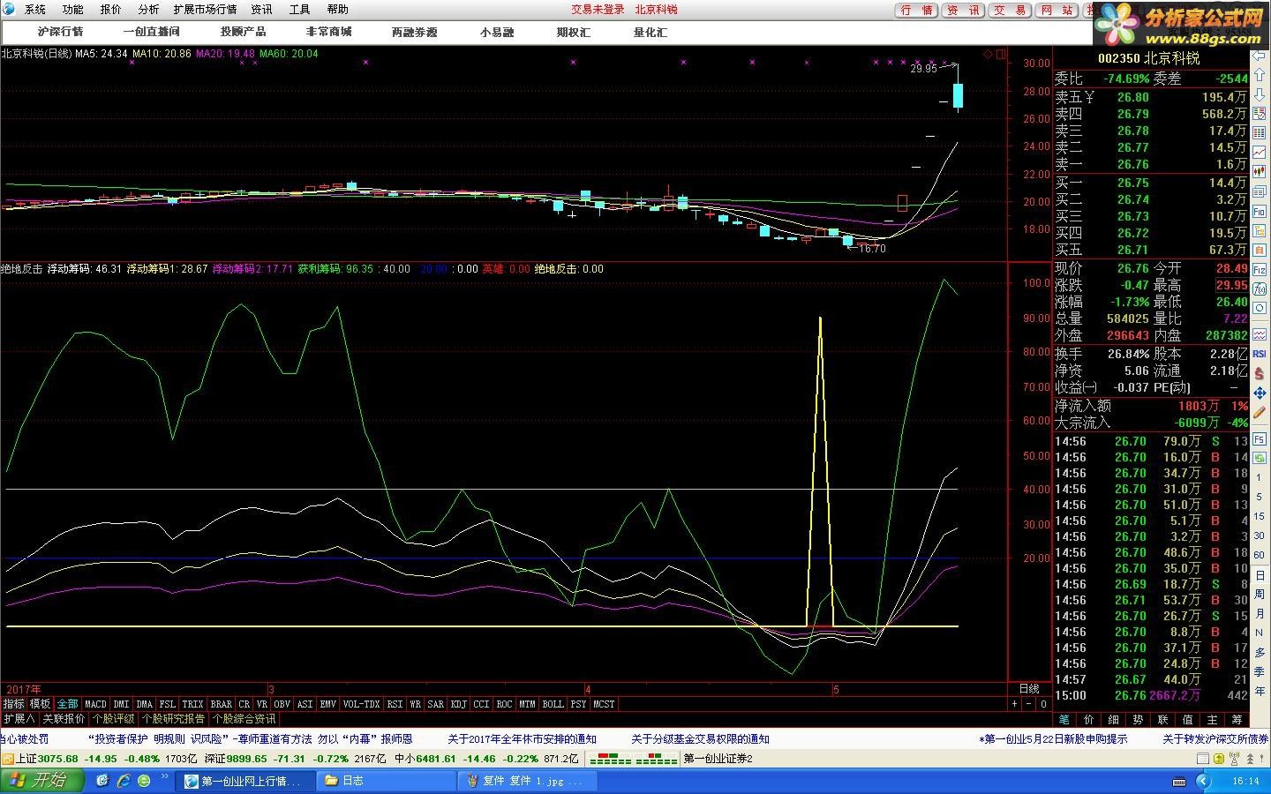Switch to 投顾产品 tab
The image size is (1271, 794).
[243, 32]
